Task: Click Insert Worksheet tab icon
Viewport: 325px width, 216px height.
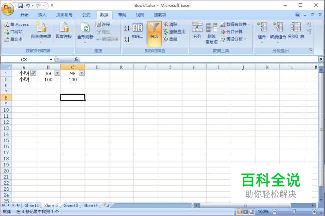Action: pyautogui.click(x=106, y=205)
